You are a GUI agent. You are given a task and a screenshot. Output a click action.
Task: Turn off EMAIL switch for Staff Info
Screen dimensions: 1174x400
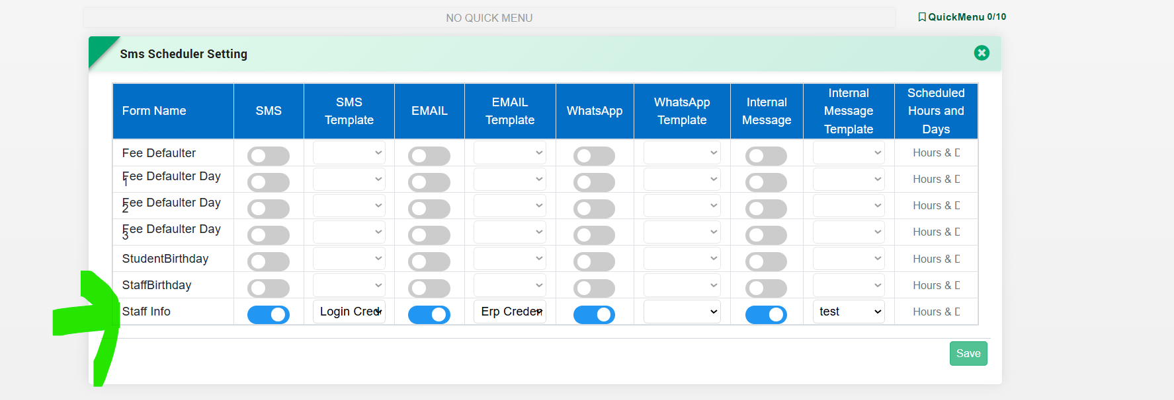[429, 315]
